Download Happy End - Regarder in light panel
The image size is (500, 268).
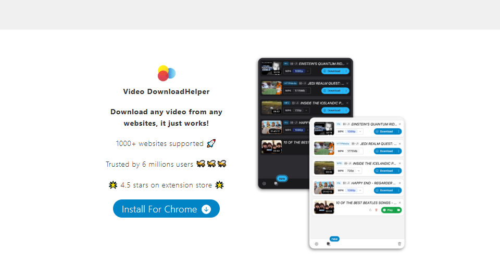tap(384, 191)
